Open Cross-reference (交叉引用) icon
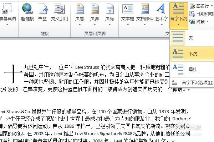This screenshot has width=214, height=142. tap(59, 9)
